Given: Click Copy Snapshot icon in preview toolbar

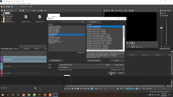Looking at the screenshot, I should [x=130, y=11].
